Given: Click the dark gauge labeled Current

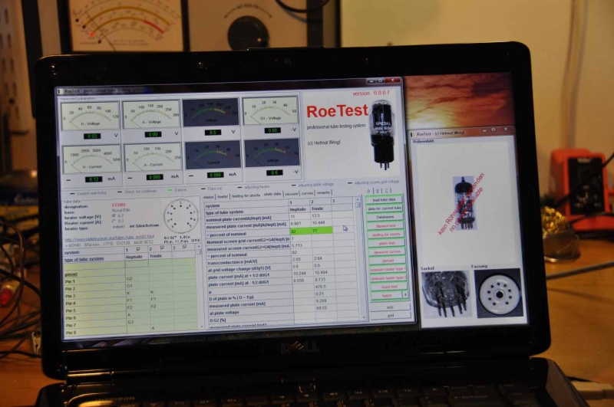Looking at the screenshot, I should tap(213, 156).
